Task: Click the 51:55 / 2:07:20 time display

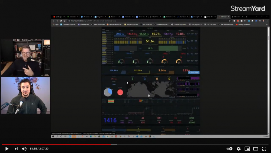Action: point(39,149)
